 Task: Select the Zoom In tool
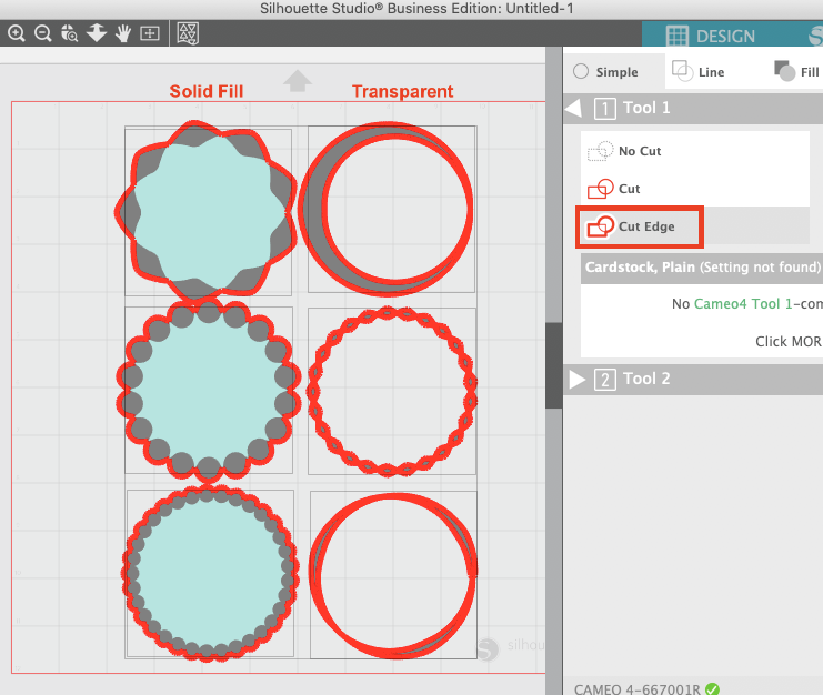(17, 33)
